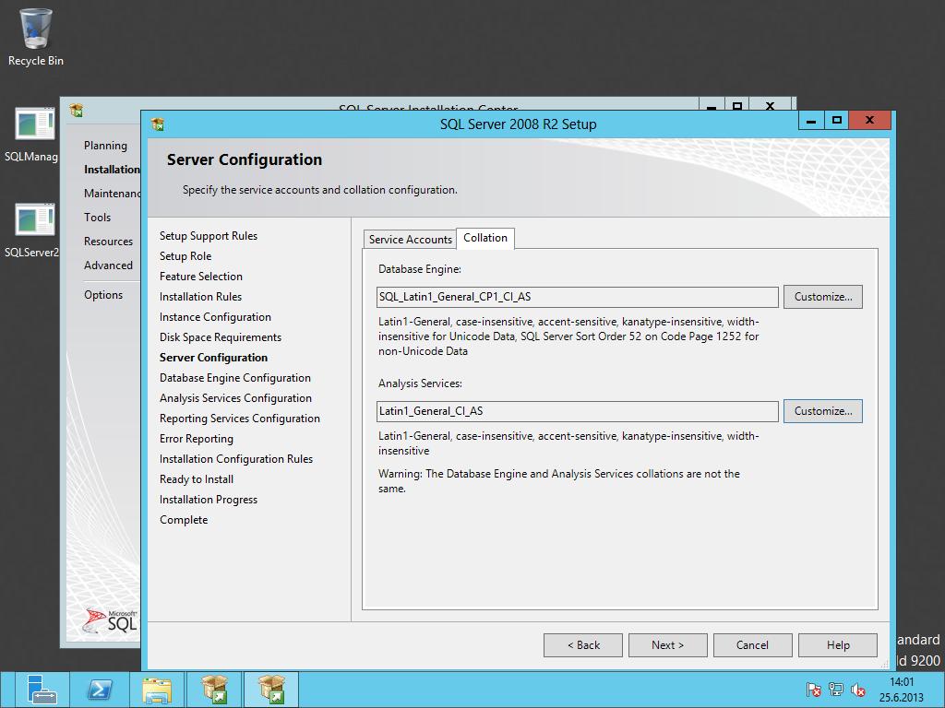Click the Complete step

184,520
